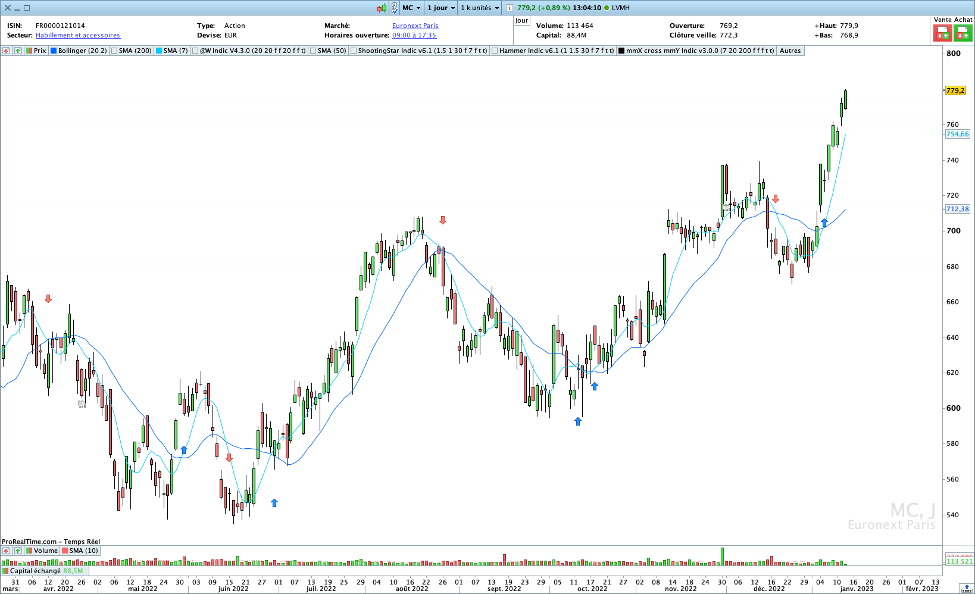
Task: Open the 09:00 à 17:35 opening hours link
Action: (x=414, y=35)
